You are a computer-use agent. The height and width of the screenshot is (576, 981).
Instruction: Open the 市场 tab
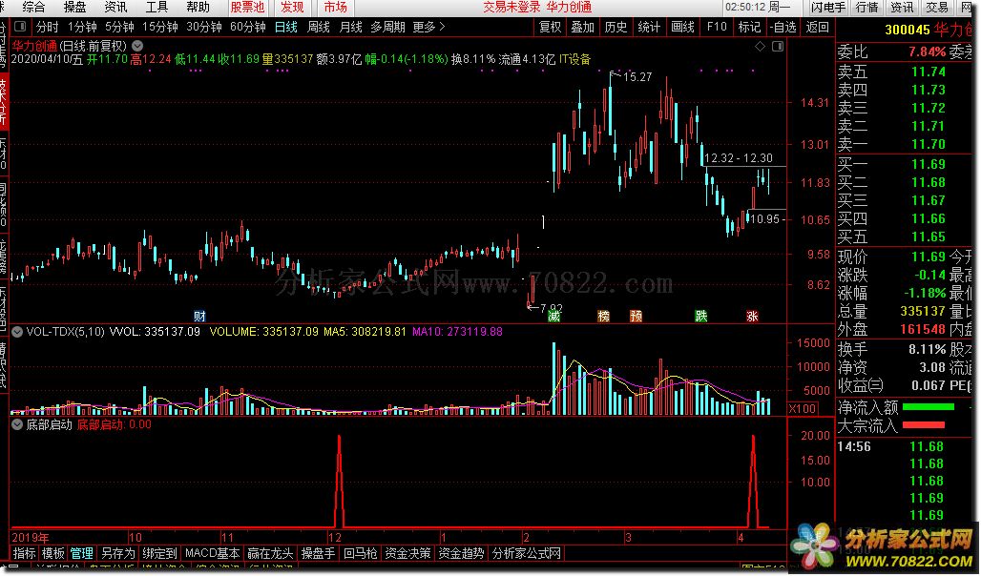coord(335,8)
